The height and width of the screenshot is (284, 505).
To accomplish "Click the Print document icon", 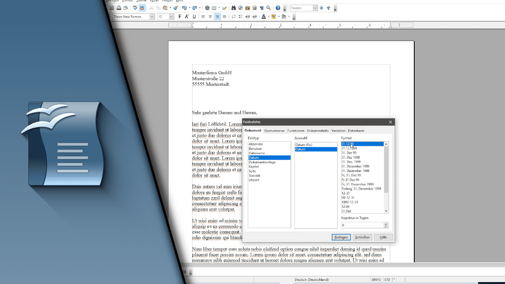I will [119, 7].
